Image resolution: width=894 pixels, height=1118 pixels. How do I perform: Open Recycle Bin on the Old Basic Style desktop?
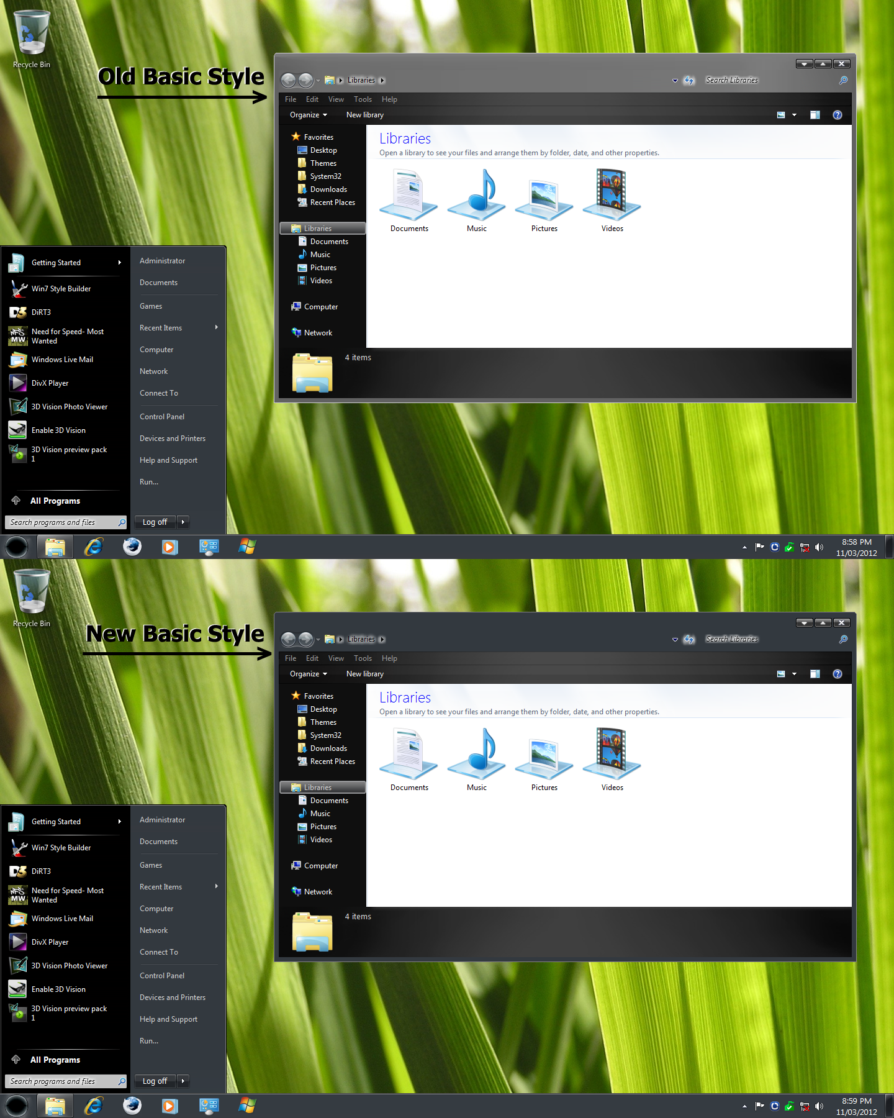[x=32, y=39]
